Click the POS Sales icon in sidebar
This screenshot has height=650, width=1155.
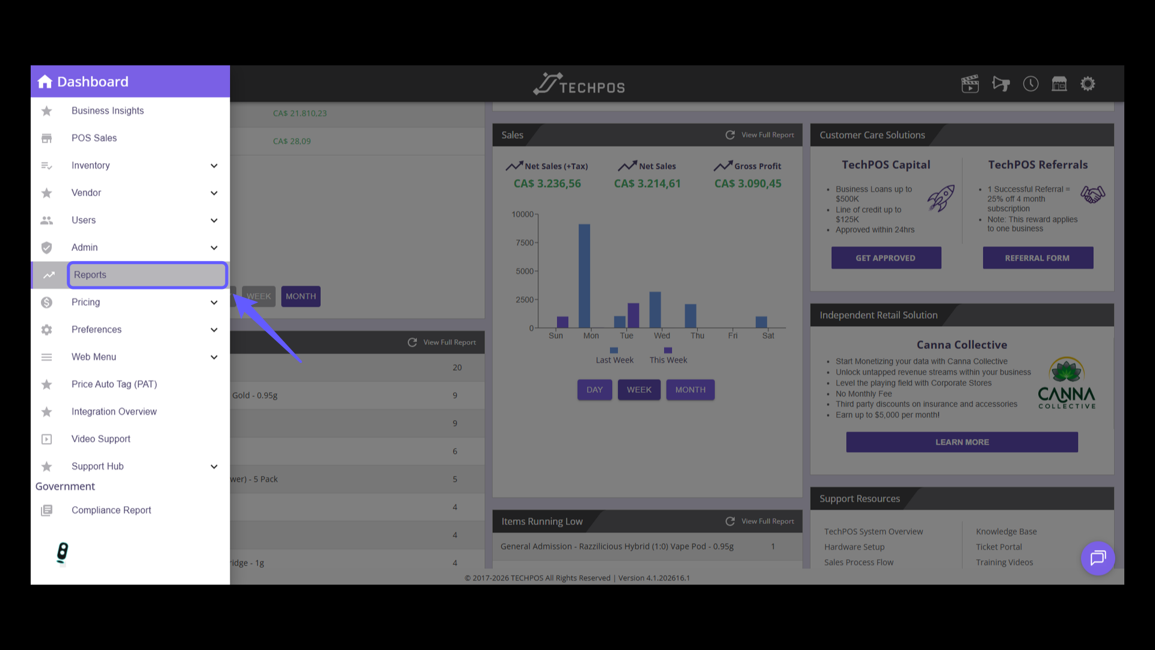tap(47, 138)
